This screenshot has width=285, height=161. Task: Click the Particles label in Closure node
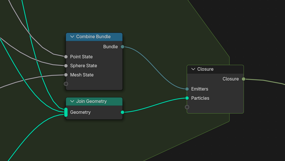pos(200,98)
